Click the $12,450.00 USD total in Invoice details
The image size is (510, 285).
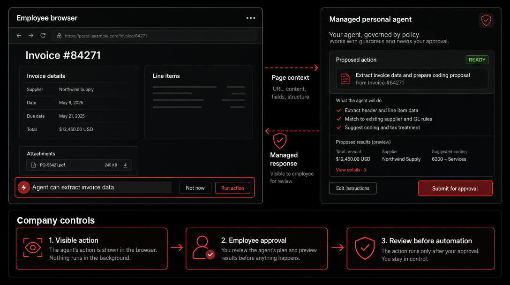(x=76, y=129)
